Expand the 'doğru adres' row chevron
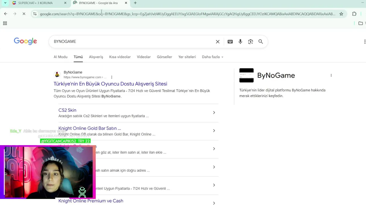Image resolution: width=366 pixels, height=205 pixels. (x=214, y=167)
